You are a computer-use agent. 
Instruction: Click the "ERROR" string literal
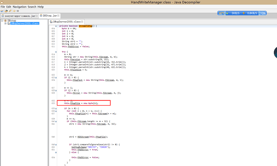click(x=104, y=147)
